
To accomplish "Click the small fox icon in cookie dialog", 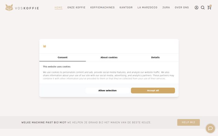I will [x=45, y=46].
